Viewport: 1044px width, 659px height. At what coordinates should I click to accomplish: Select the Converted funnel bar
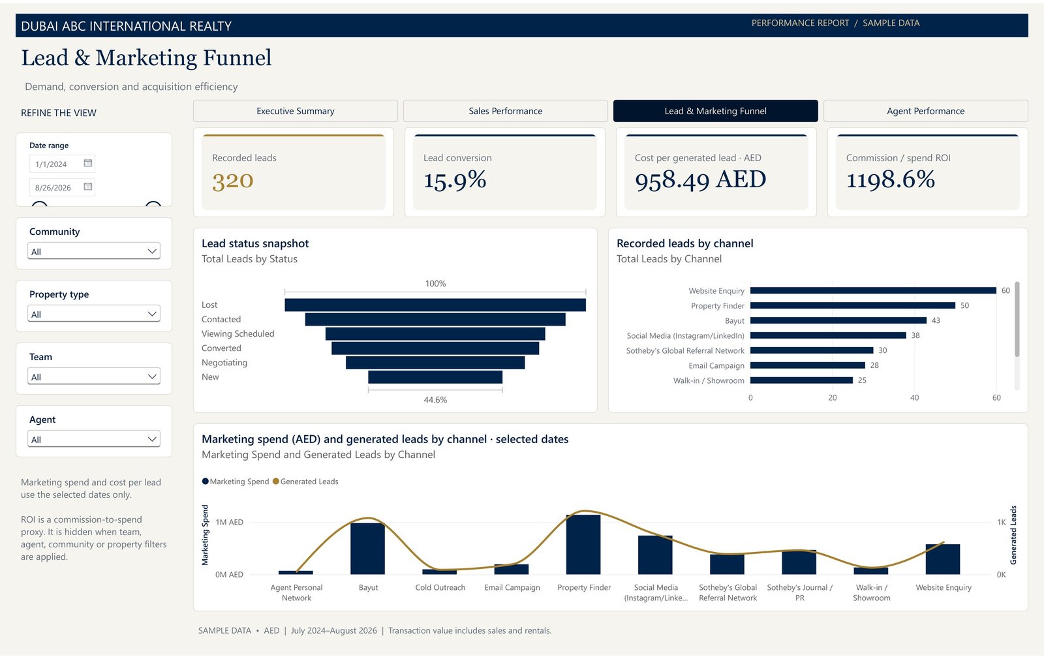(435, 348)
